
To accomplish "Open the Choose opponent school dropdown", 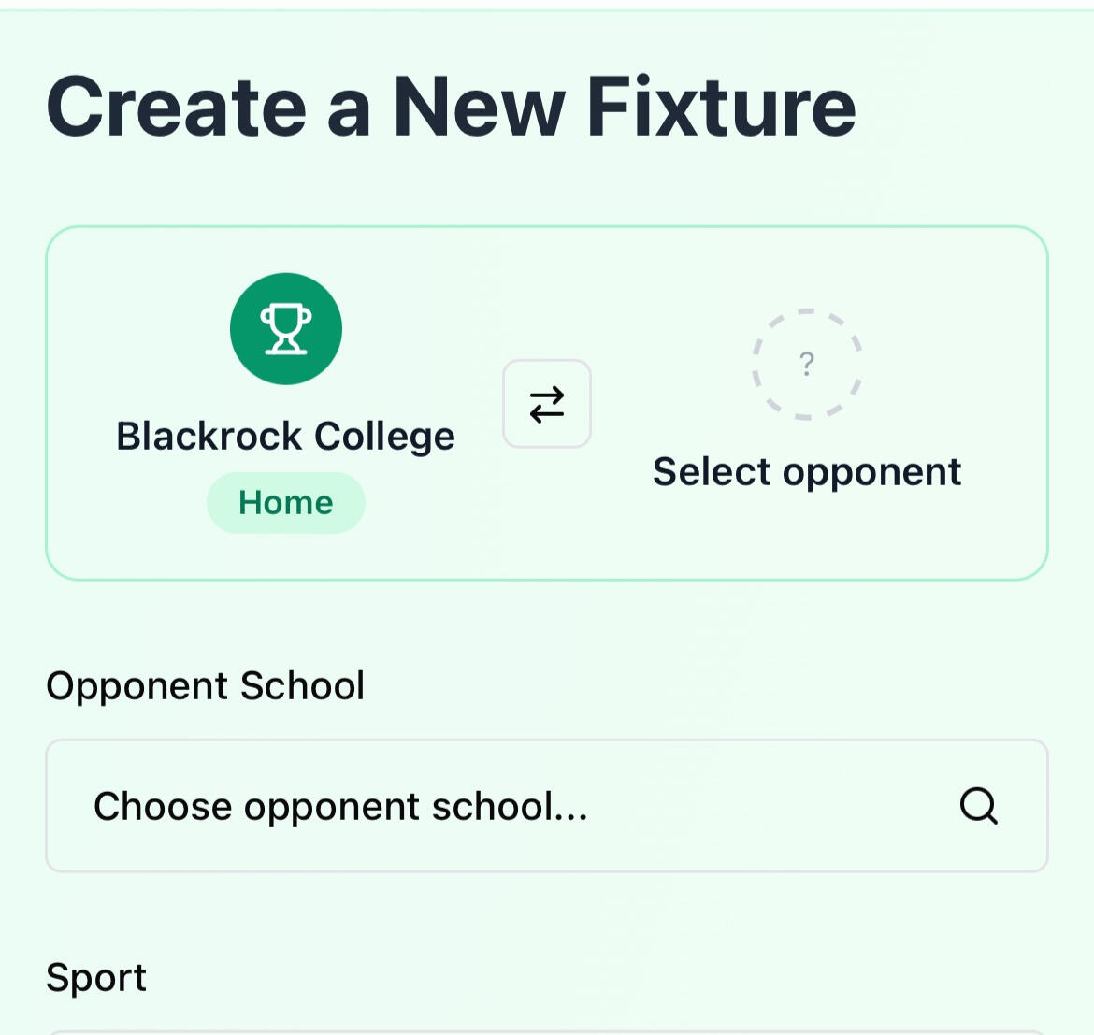I will click(547, 806).
